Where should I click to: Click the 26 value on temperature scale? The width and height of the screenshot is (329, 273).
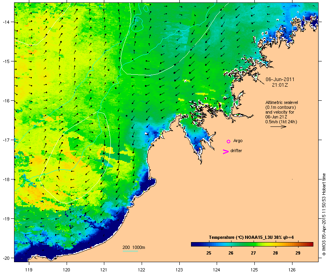coord(231,253)
